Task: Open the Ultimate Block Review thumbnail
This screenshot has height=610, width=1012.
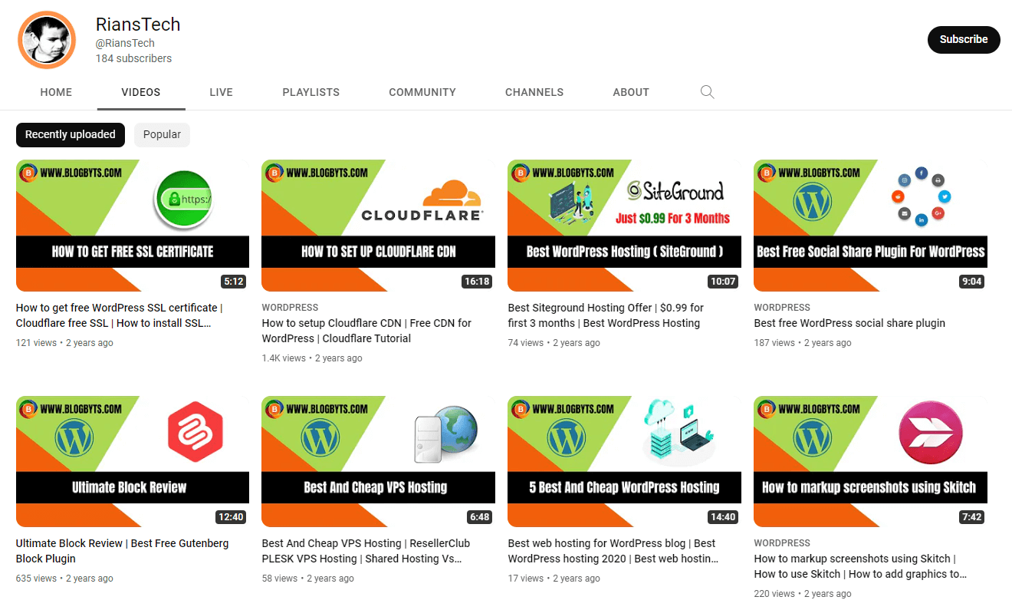Action: (x=133, y=461)
